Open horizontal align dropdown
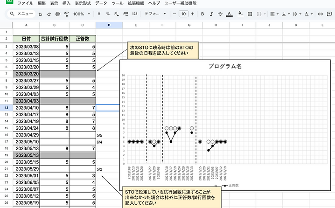This screenshot has width=335, height=208. [274, 14]
